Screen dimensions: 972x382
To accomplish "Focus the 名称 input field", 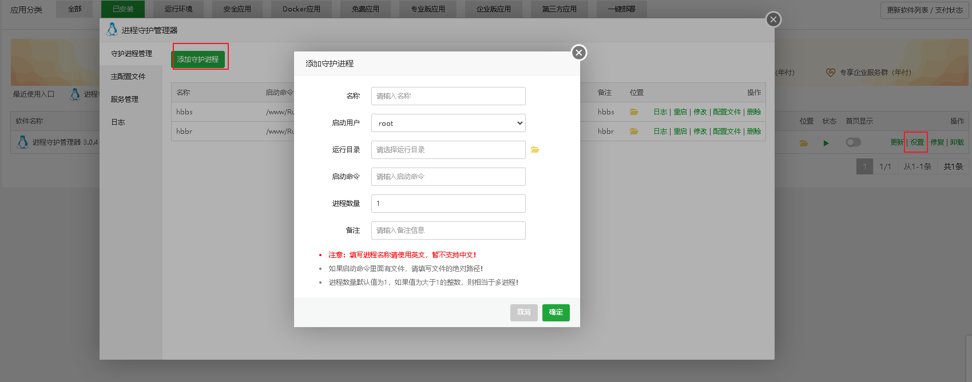I will pyautogui.click(x=448, y=96).
